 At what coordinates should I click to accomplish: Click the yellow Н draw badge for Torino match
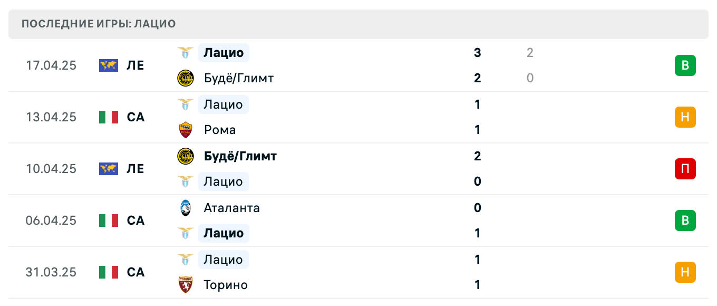685,272
